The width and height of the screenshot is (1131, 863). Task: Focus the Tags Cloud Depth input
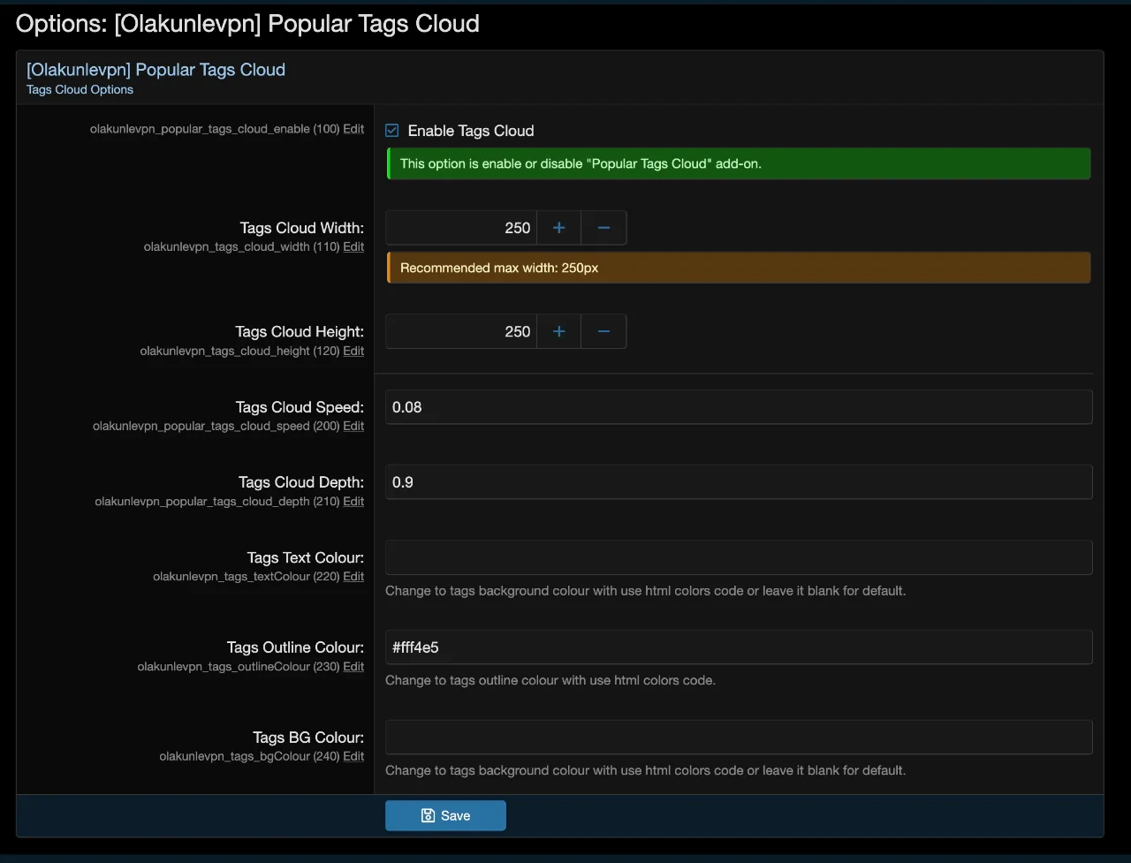click(739, 482)
